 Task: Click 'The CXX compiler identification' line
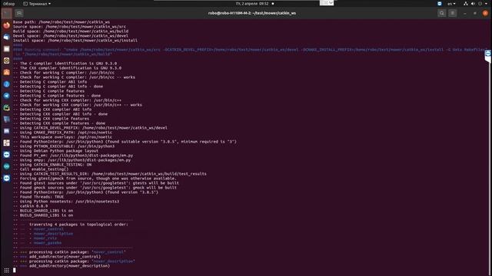(67, 68)
